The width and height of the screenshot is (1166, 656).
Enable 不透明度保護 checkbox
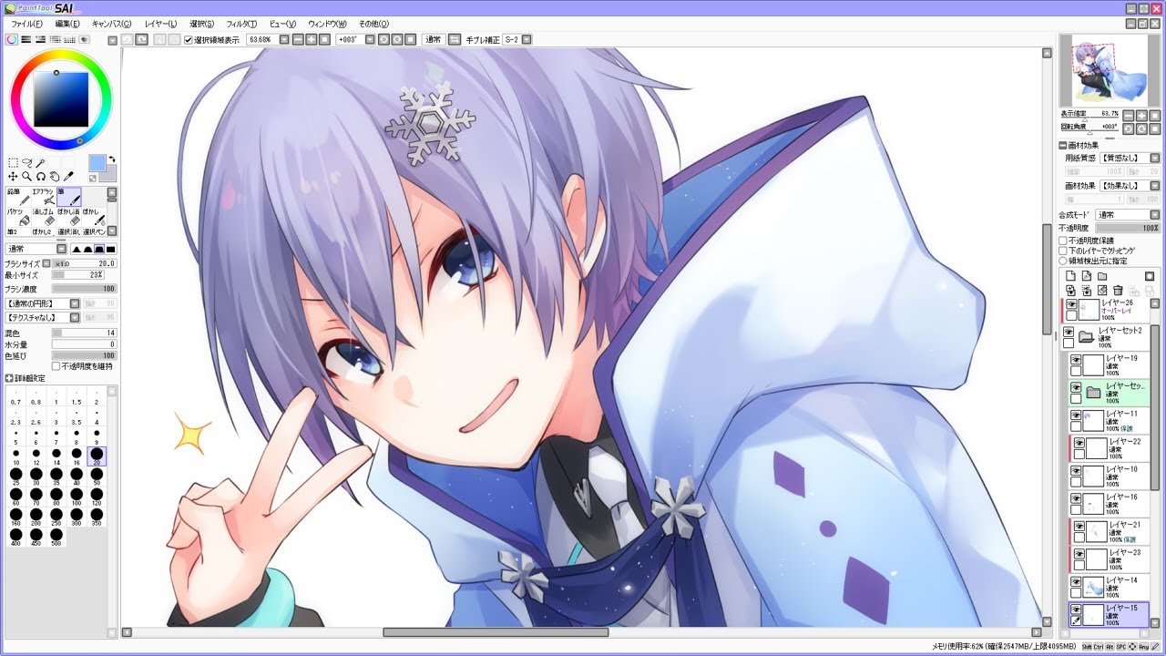click(x=1063, y=241)
